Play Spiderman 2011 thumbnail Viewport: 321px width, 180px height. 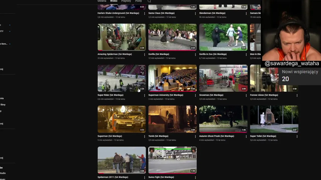click(122, 160)
